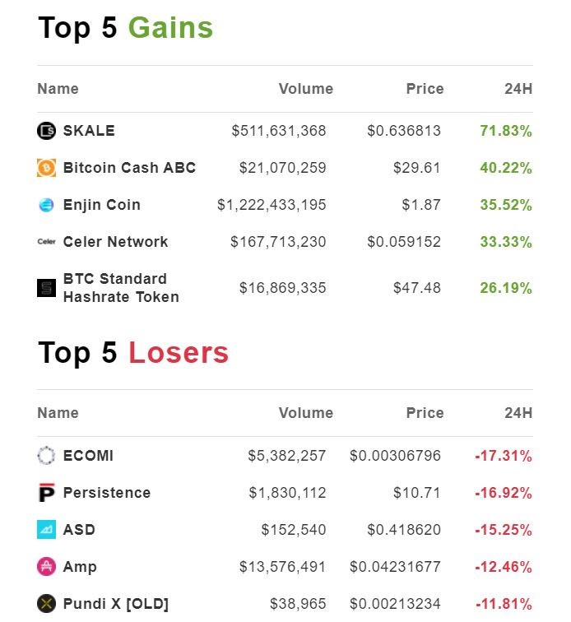The image size is (571, 622).
Task: Sort losers by Price column header
Action: (x=425, y=413)
